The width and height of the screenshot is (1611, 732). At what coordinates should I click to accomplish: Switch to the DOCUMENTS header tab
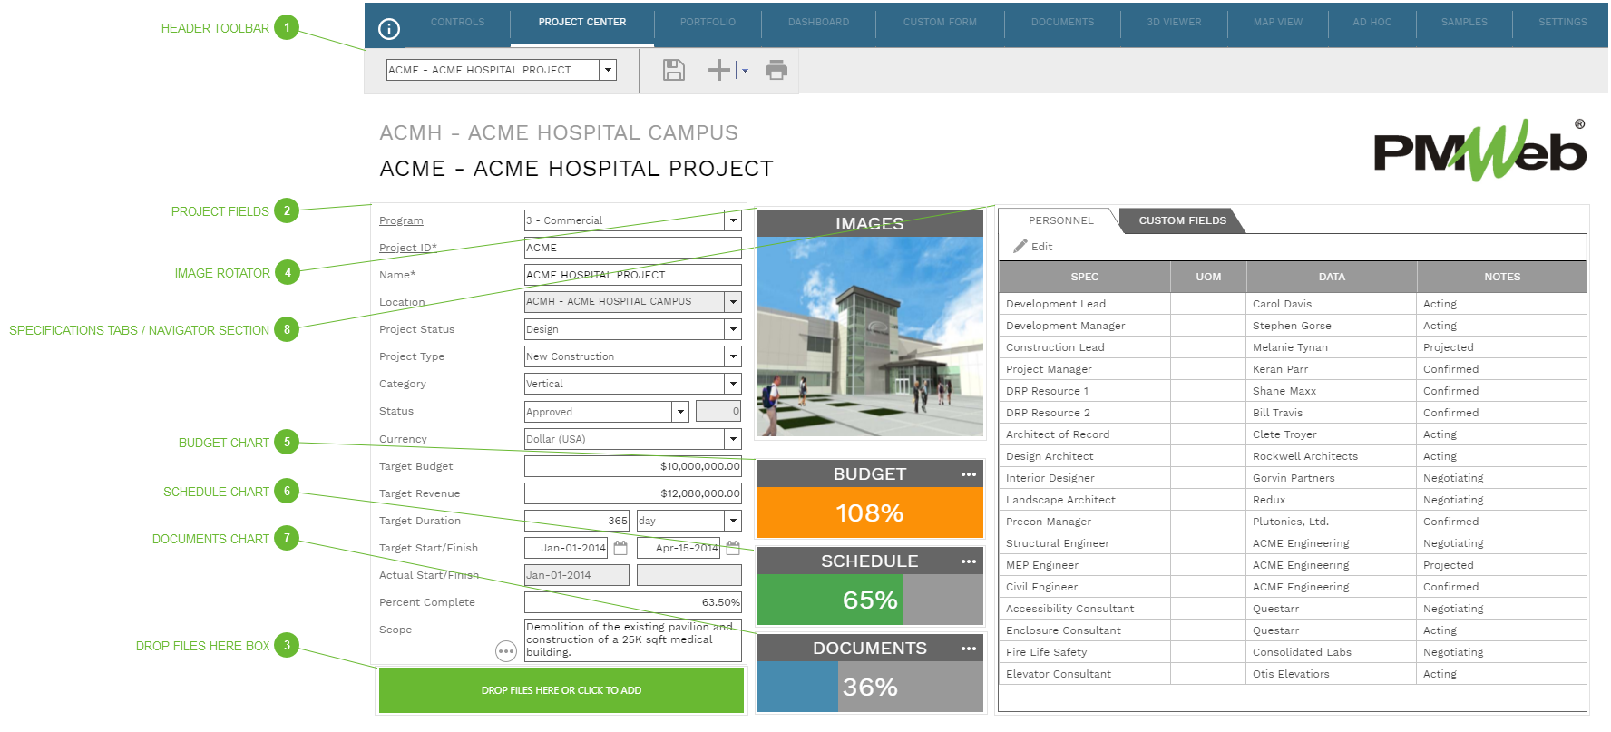coord(1062,23)
